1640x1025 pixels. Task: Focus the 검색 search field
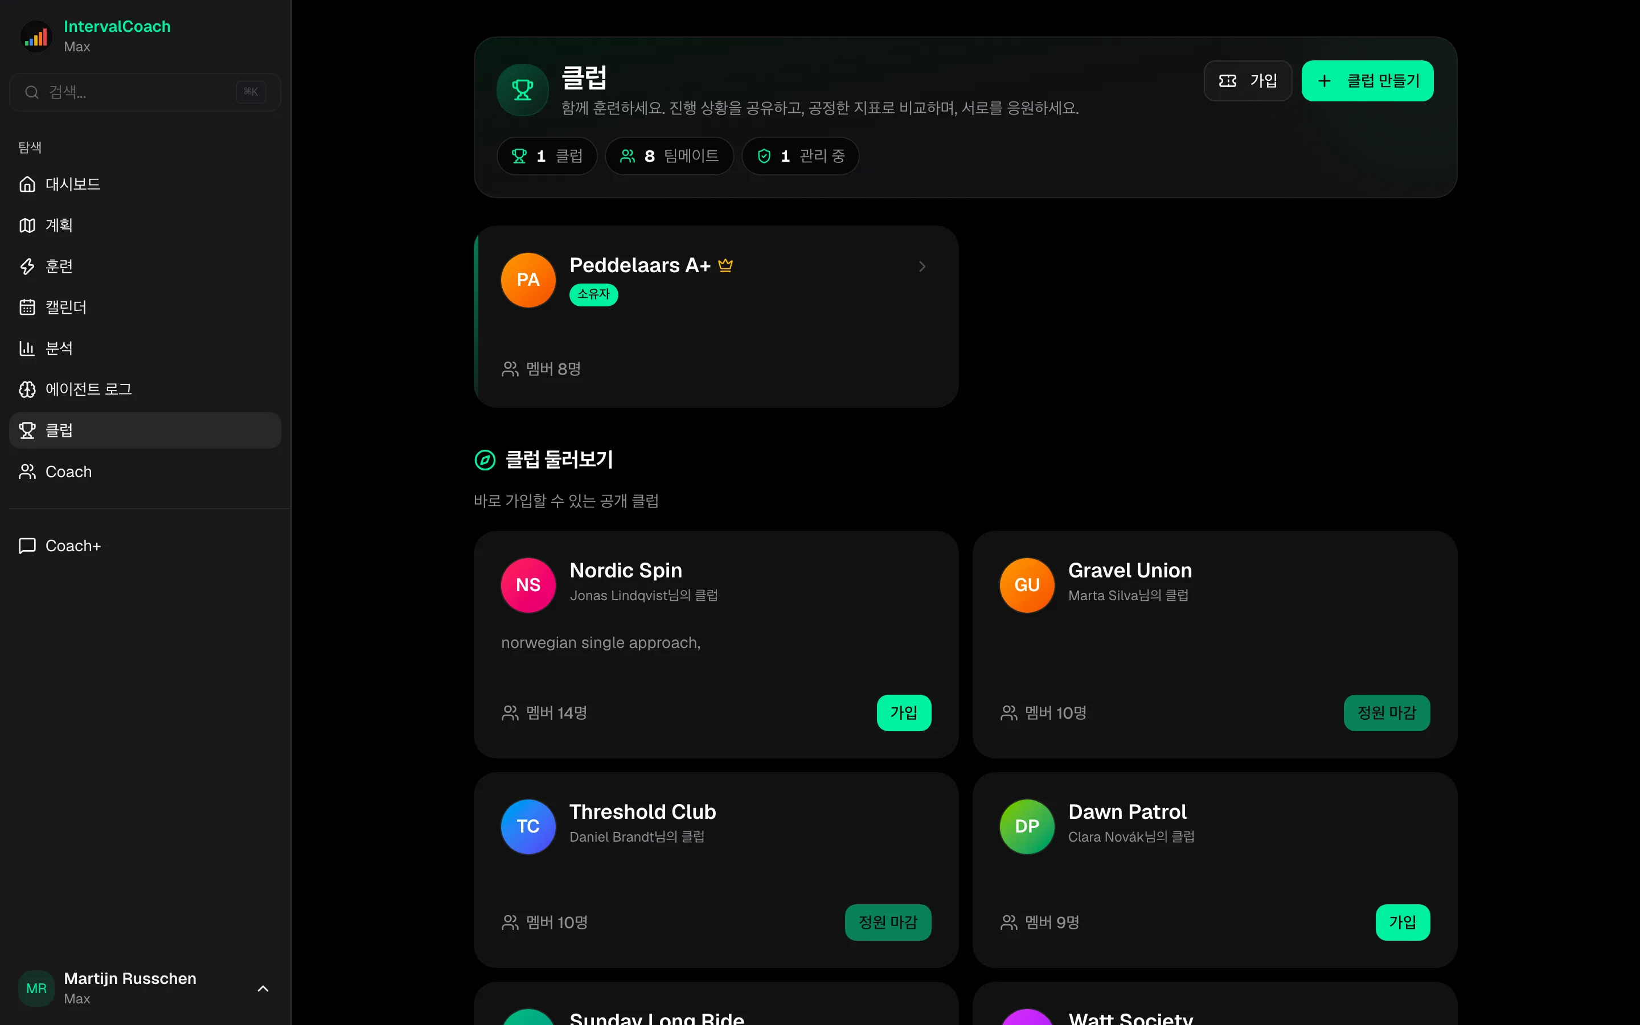(145, 92)
